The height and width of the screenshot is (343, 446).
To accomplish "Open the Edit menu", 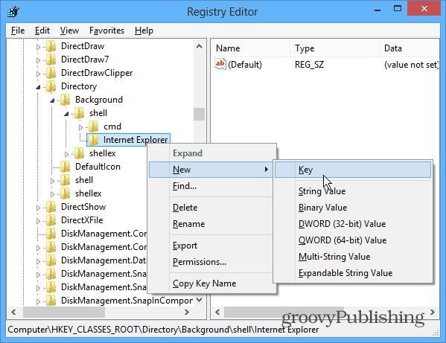I will (42, 31).
